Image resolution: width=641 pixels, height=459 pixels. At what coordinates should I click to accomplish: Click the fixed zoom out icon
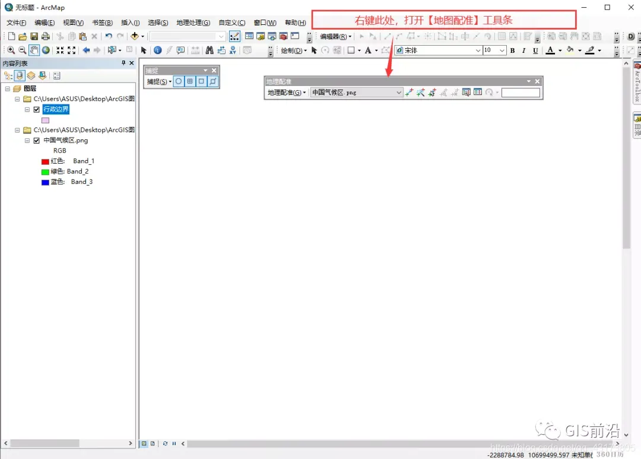point(72,50)
